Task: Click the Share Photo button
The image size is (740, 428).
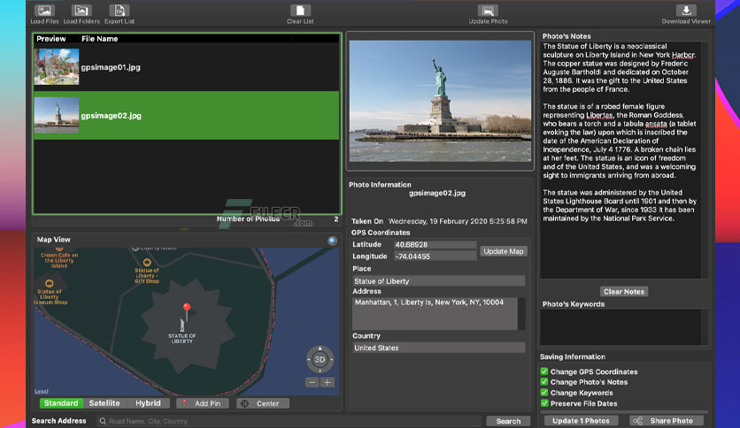Action: (x=666, y=421)
